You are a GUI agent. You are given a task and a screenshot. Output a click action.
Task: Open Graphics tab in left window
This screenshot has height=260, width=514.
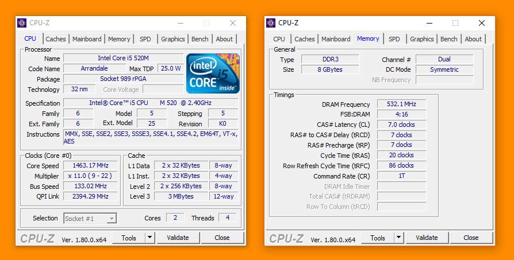coord(172,39)
